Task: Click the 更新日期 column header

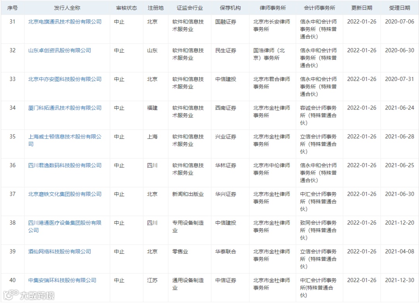Action: (362, 8)
